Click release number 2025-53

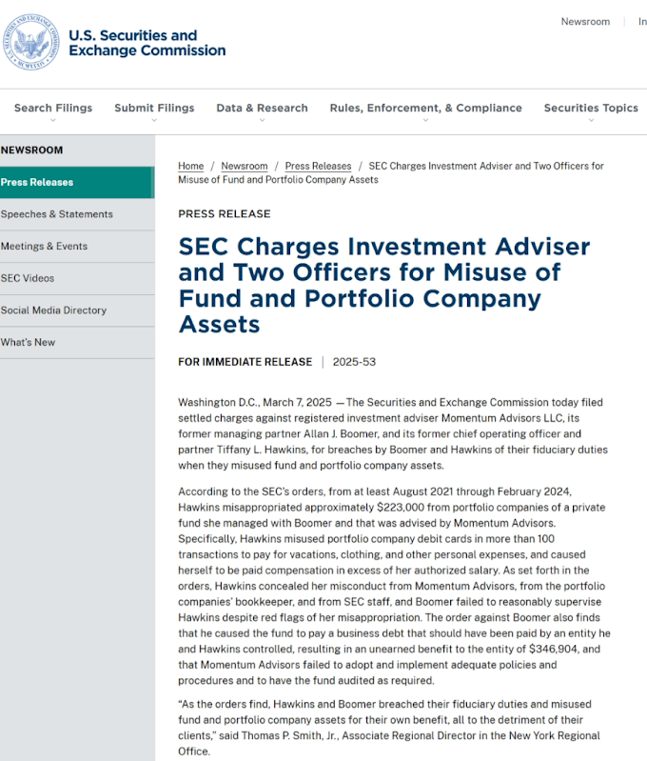(354, 362)
